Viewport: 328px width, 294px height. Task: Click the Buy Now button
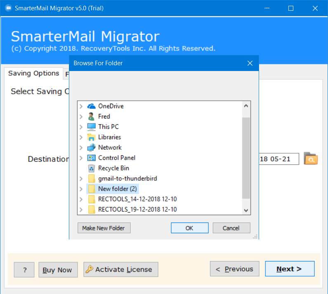[58, 270]
